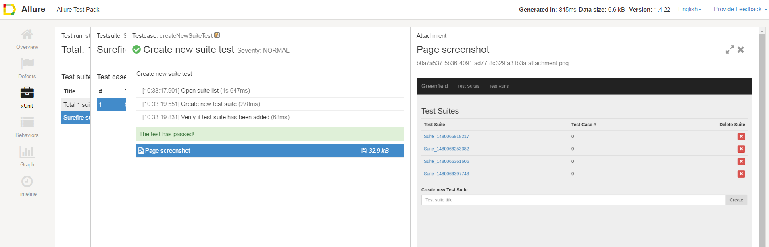Click the green passed status check icon
769x247 pixels.
(x=137, y=50)
